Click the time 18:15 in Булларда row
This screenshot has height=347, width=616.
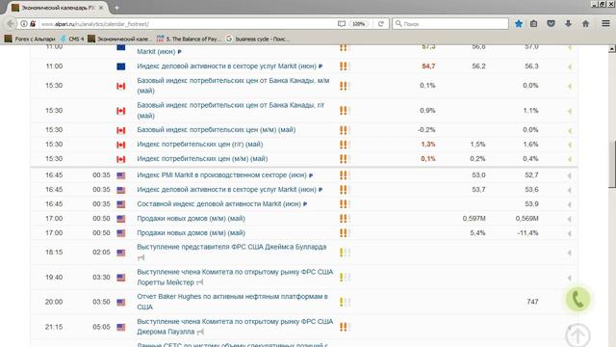[54, 253]
